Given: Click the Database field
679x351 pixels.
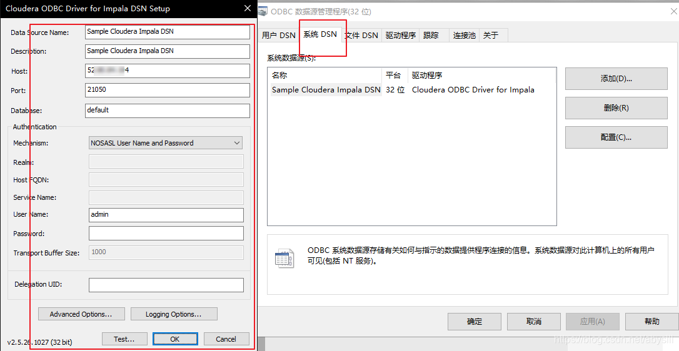Looking at the screenshot, I should pyautogui.click(x=168, y=111).
